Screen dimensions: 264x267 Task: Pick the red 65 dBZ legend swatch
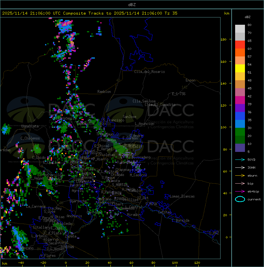click(240, 44)
